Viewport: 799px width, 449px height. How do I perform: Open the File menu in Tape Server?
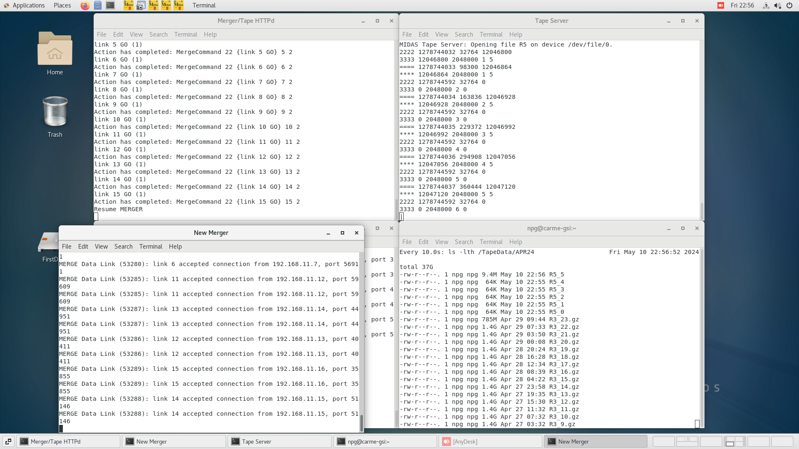pos(407,35)
